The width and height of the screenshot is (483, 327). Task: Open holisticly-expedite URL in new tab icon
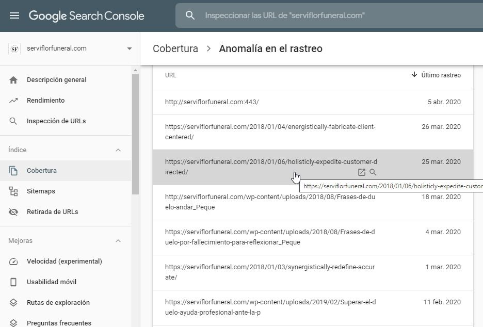[x=362, y=172]
